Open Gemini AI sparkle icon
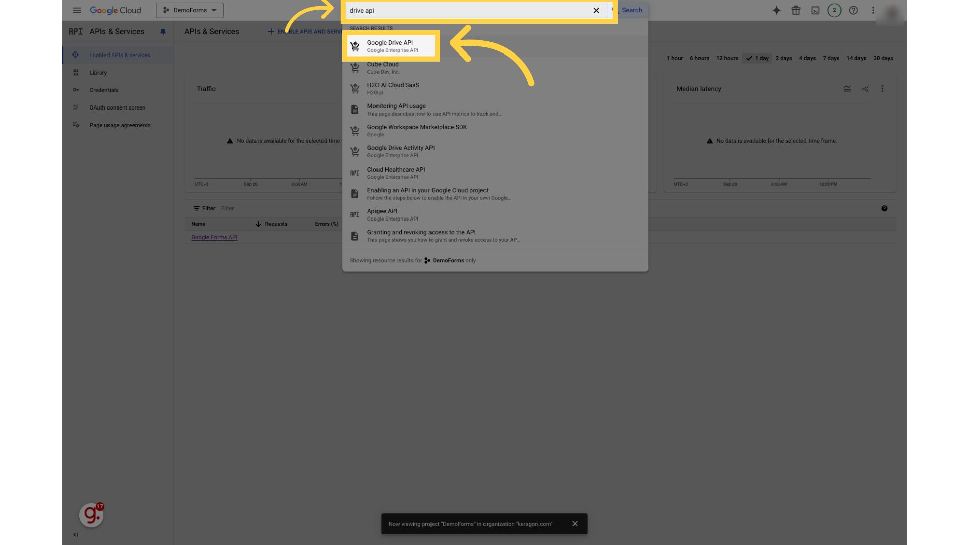The height and width of the screenshot is (545, 969). (x=777, y=10)
